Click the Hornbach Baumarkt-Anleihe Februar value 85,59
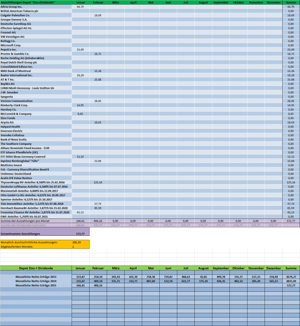The height and width of the screenshot is (326, 300). 98,208
